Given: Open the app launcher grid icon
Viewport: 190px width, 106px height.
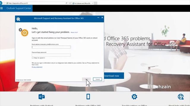Looking at the screenshot, I should tap(1, 8).
